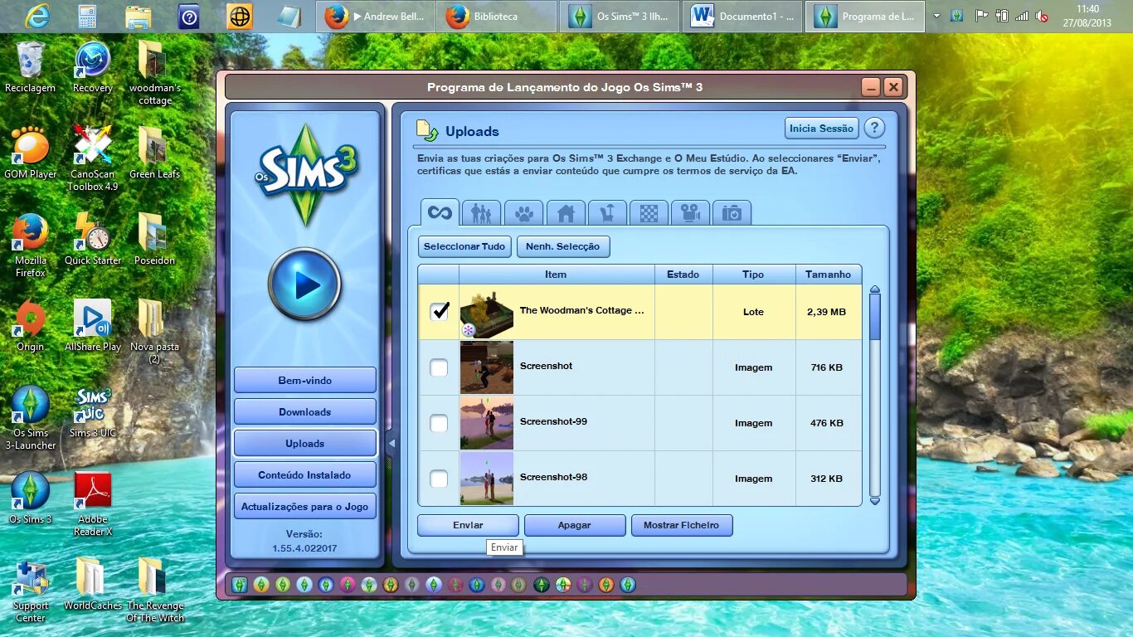Click Inicia Sessão to log in

pos(821,129)
